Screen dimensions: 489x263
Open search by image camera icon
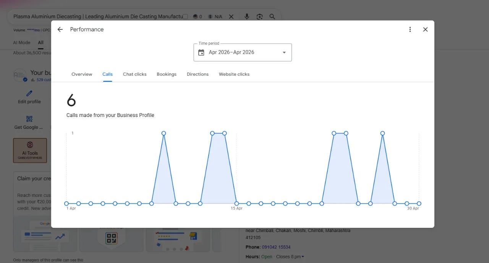(260, 16)
